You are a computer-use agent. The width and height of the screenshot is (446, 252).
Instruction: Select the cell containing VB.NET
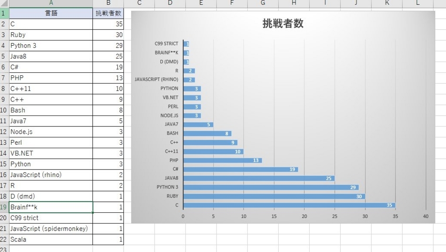(51, 153)
